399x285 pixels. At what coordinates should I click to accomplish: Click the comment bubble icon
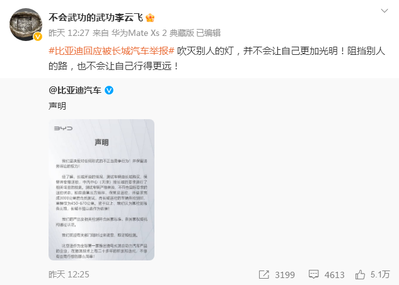[313, 274]
